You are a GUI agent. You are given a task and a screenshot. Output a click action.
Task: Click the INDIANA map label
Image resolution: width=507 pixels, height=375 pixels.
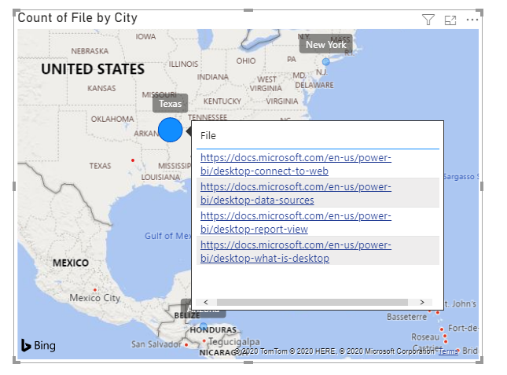coord(213,77)
